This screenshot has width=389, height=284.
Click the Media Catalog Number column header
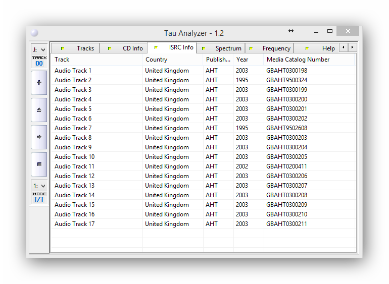309,60
